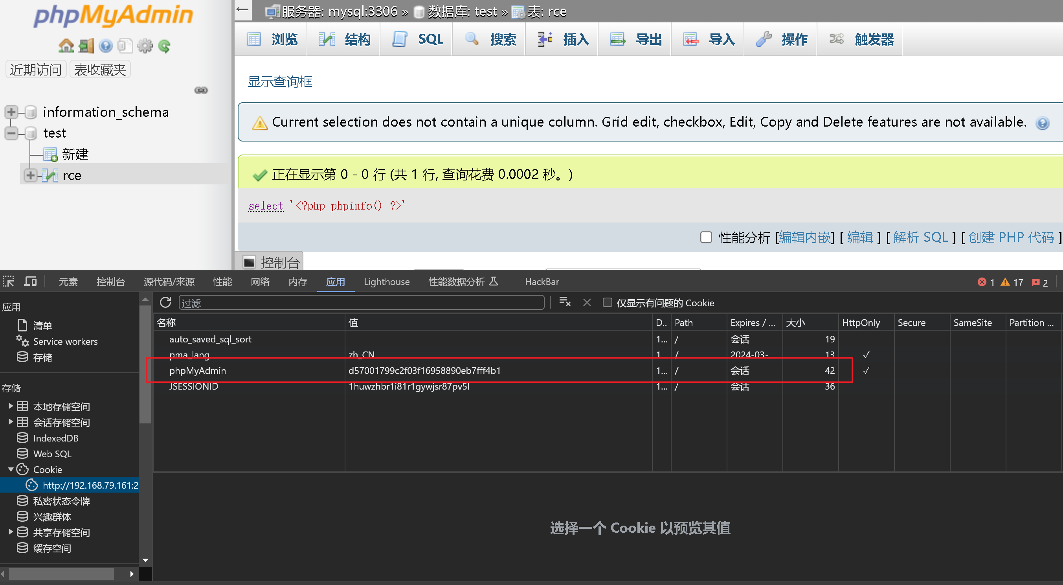Click the clear all cookies icon
The image size is (1063, 585).
point(565,303)
